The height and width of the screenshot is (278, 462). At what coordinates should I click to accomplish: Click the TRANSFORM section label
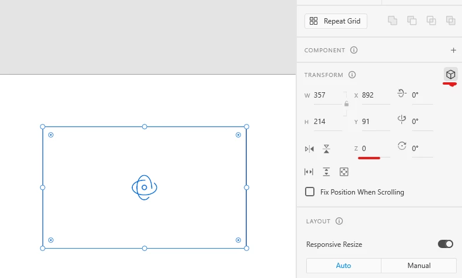[x=323, y=75]
